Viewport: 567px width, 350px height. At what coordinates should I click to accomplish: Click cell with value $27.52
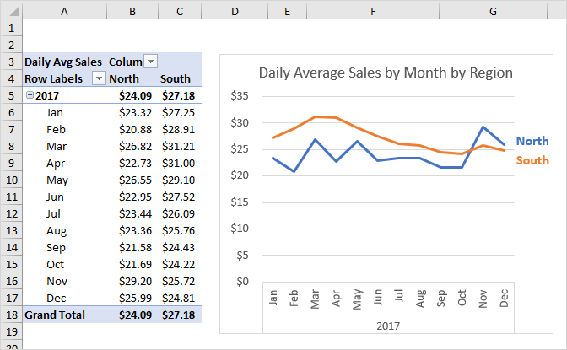180,197
